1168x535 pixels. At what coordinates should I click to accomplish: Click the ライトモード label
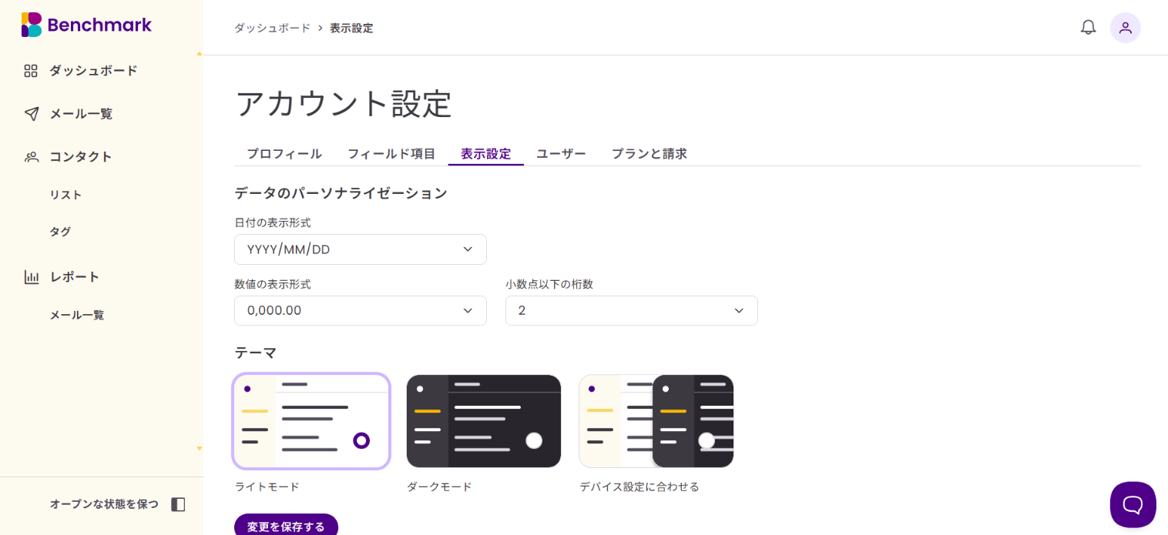coord(267,487)
